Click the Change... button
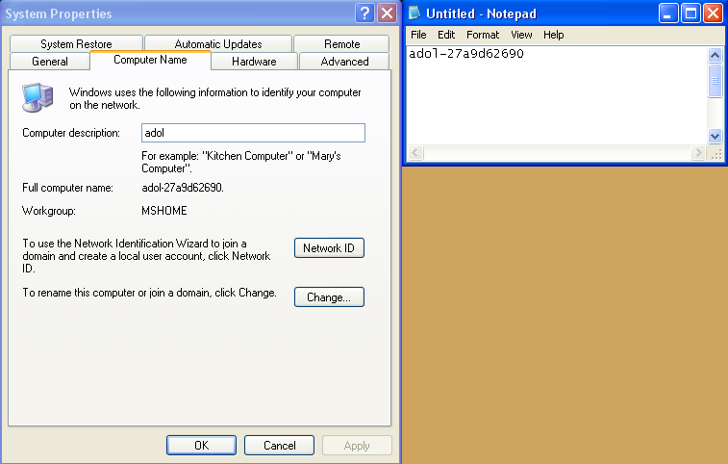Screen dimensions: 728x464 tap(329, 297)
